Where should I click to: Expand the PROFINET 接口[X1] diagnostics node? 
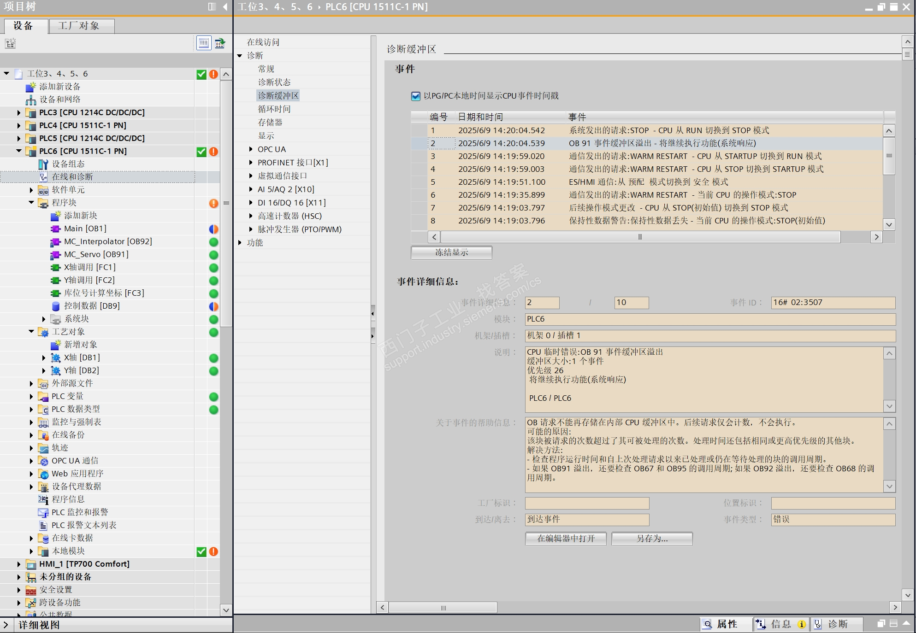[251, 163]
